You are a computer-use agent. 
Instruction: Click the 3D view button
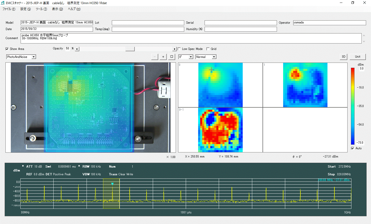click(x=343, y=57)
